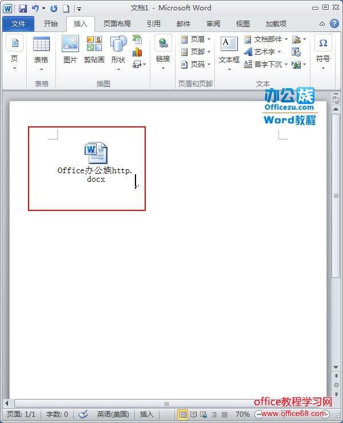343x423 pixels.
Task: Switch to the 邮件 tab
Action: coord(184,24)
